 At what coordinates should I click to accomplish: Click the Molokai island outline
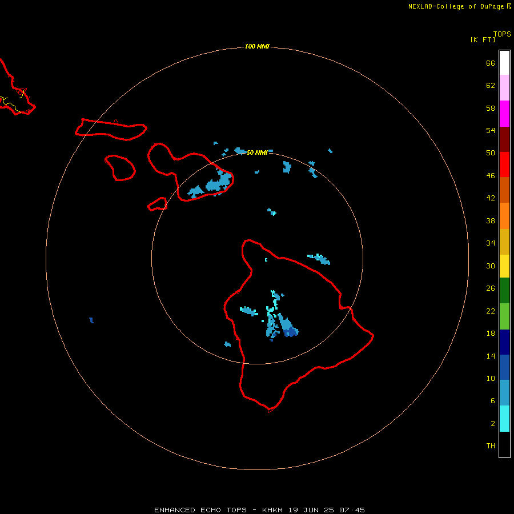coord(111,130)
